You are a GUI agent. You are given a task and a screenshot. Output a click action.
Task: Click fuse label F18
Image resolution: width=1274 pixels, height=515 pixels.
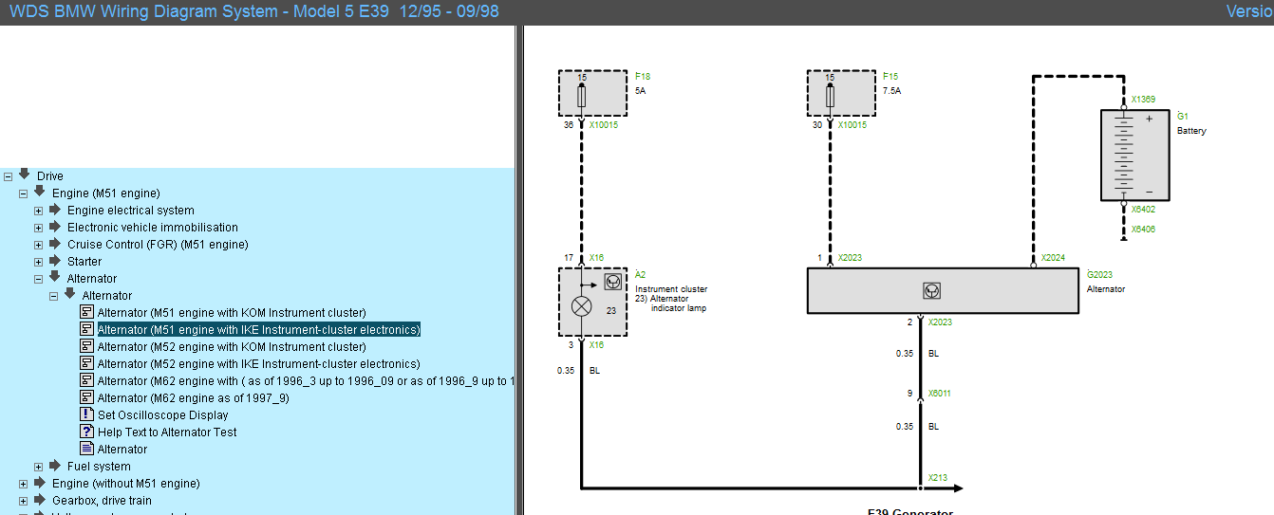(x=643, y=77)
